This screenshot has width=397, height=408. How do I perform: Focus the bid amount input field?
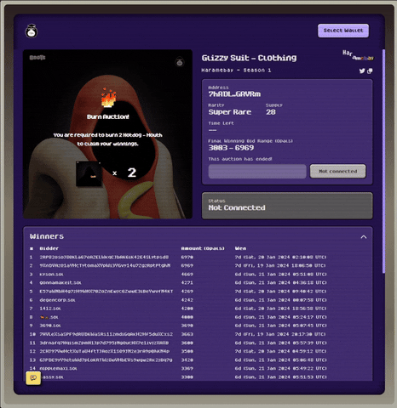click(257, 172)
